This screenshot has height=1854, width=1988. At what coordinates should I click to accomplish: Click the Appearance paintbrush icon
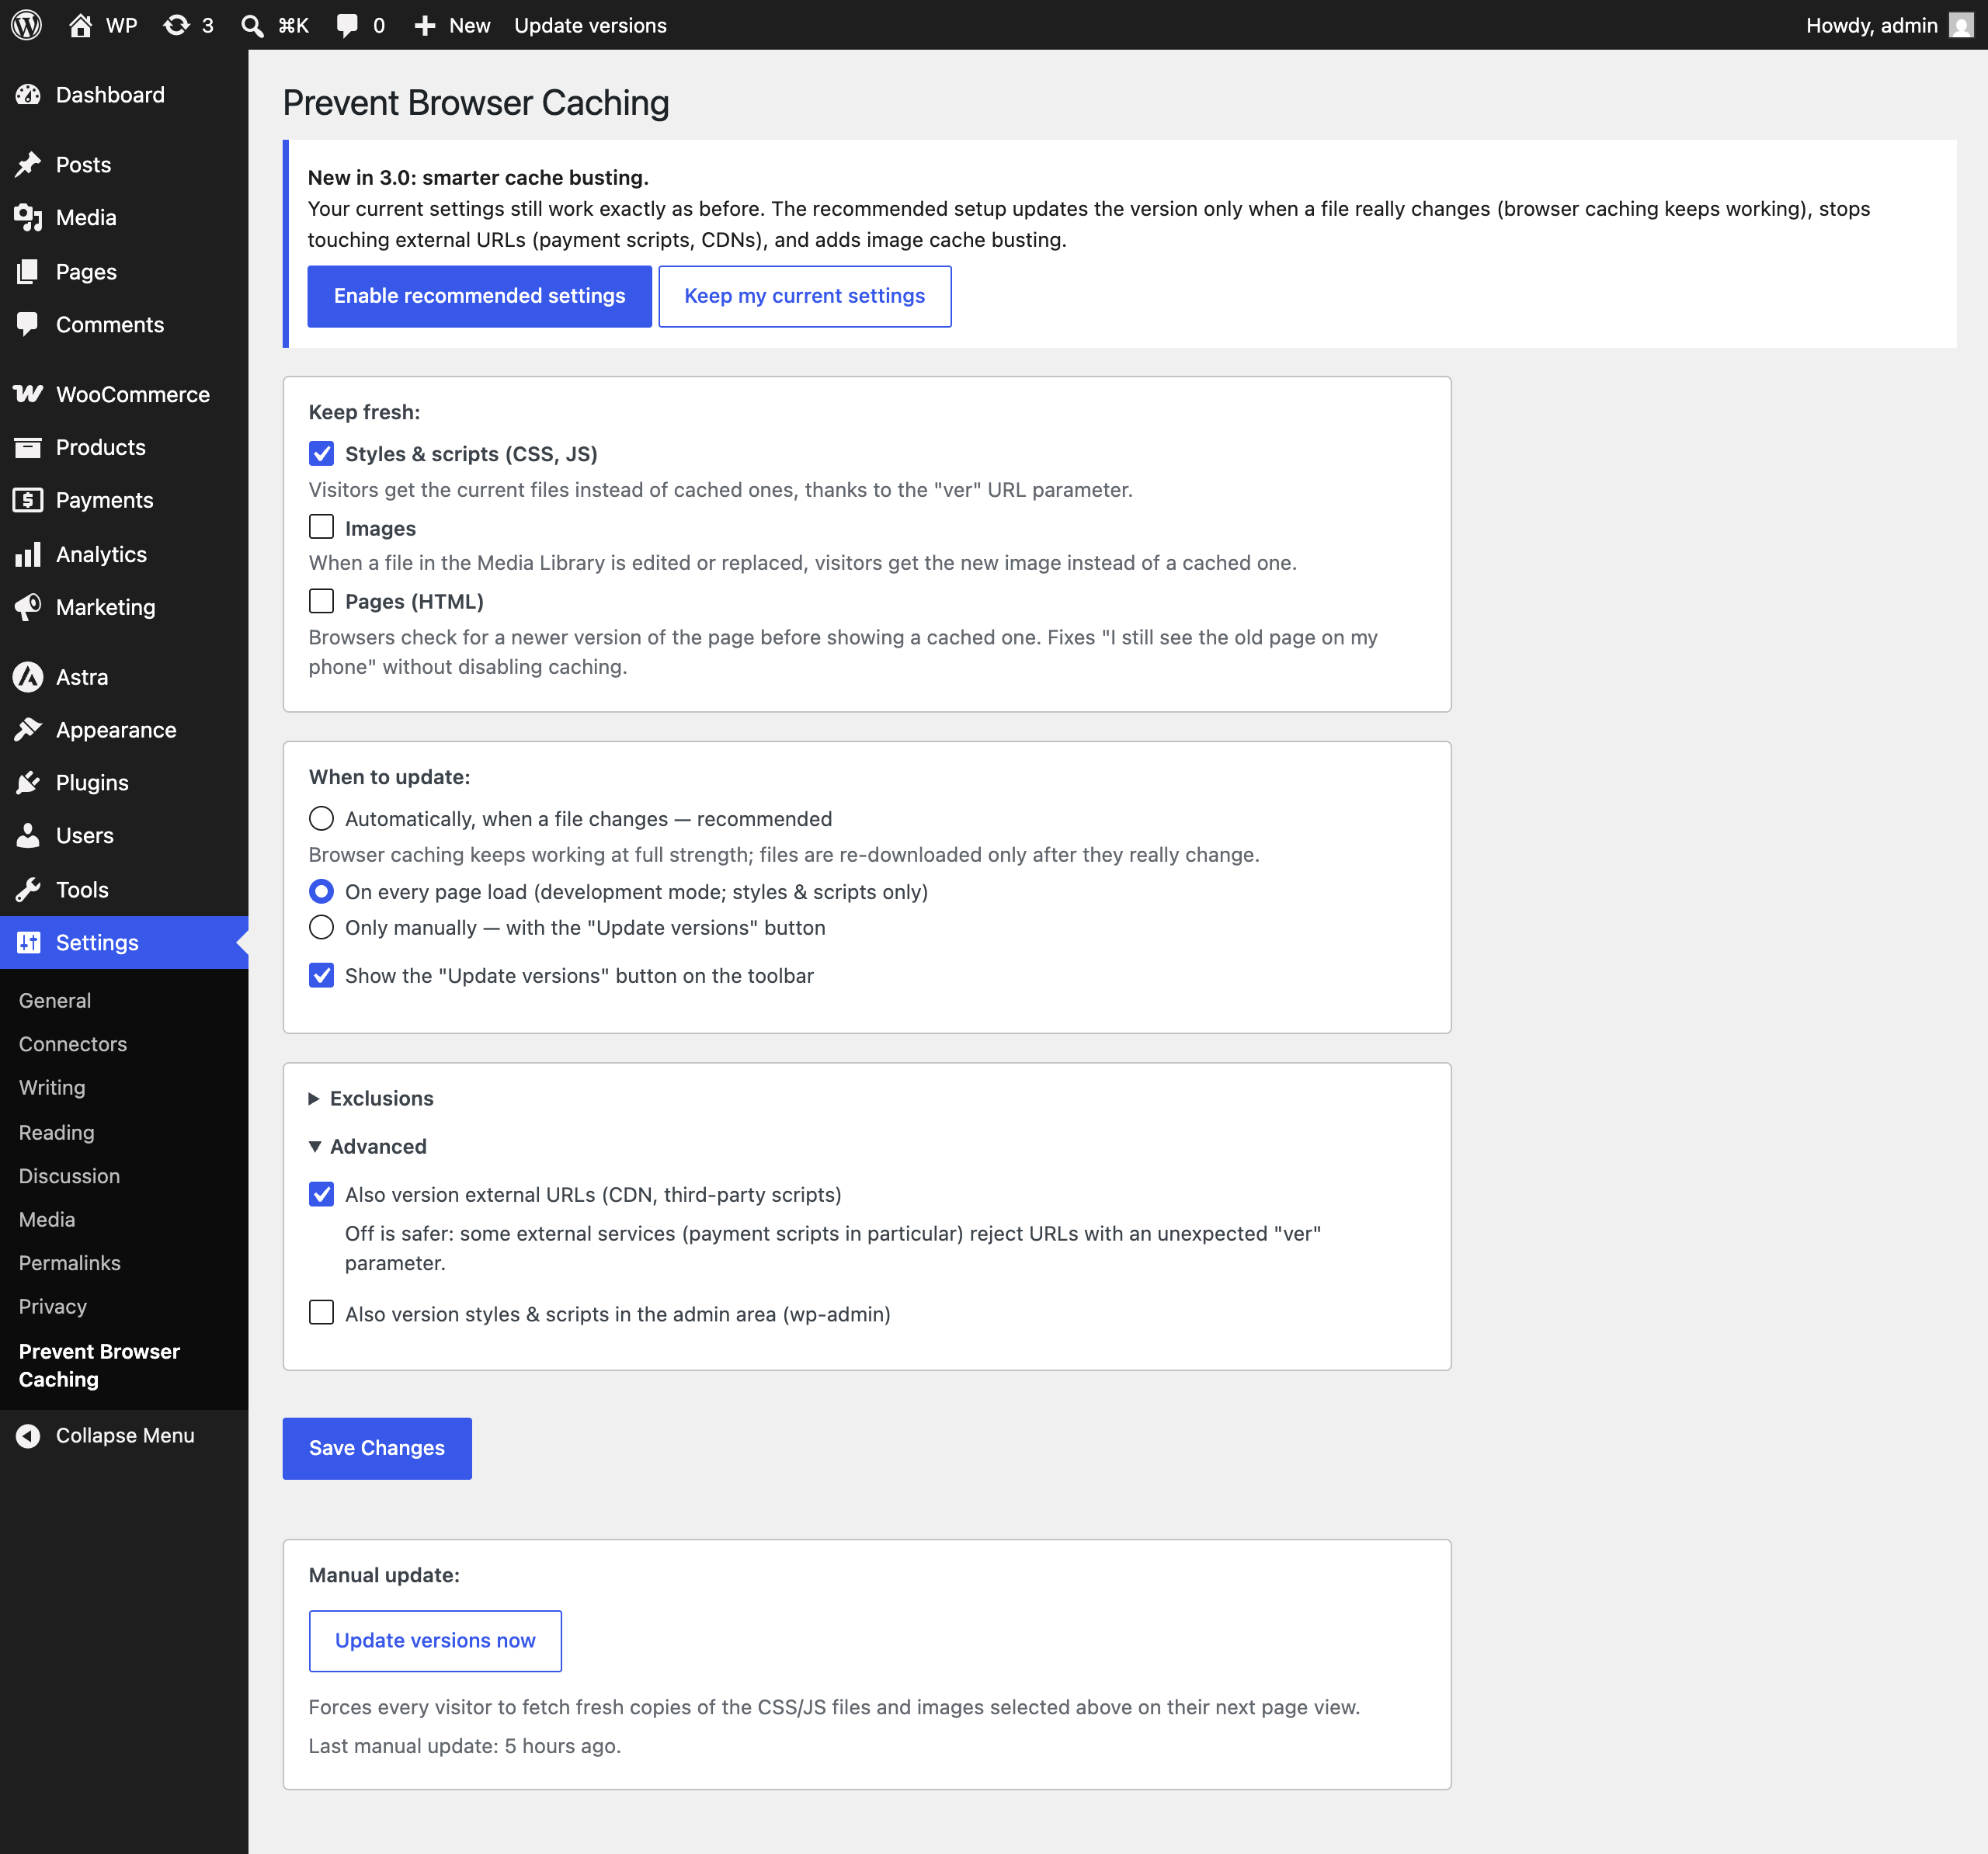(x=28, y=730)
